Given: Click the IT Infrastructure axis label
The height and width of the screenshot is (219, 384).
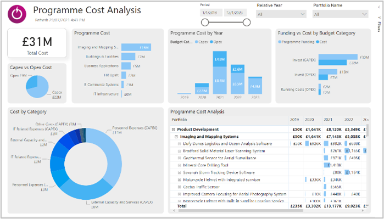Looking at the screenshot, I should point(106,94).
